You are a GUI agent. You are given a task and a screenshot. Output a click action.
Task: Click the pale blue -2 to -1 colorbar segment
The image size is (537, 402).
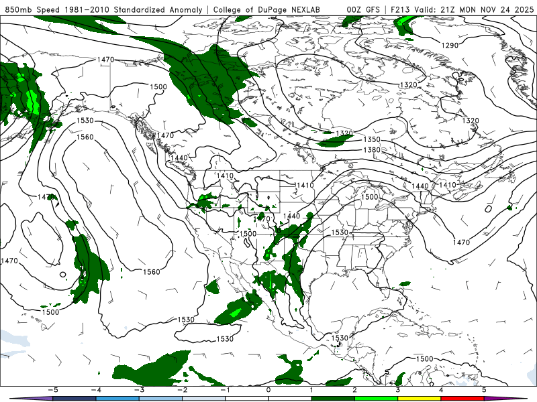[204, 399]
